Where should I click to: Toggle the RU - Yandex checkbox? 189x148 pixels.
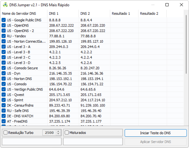(x=4, y=36)
